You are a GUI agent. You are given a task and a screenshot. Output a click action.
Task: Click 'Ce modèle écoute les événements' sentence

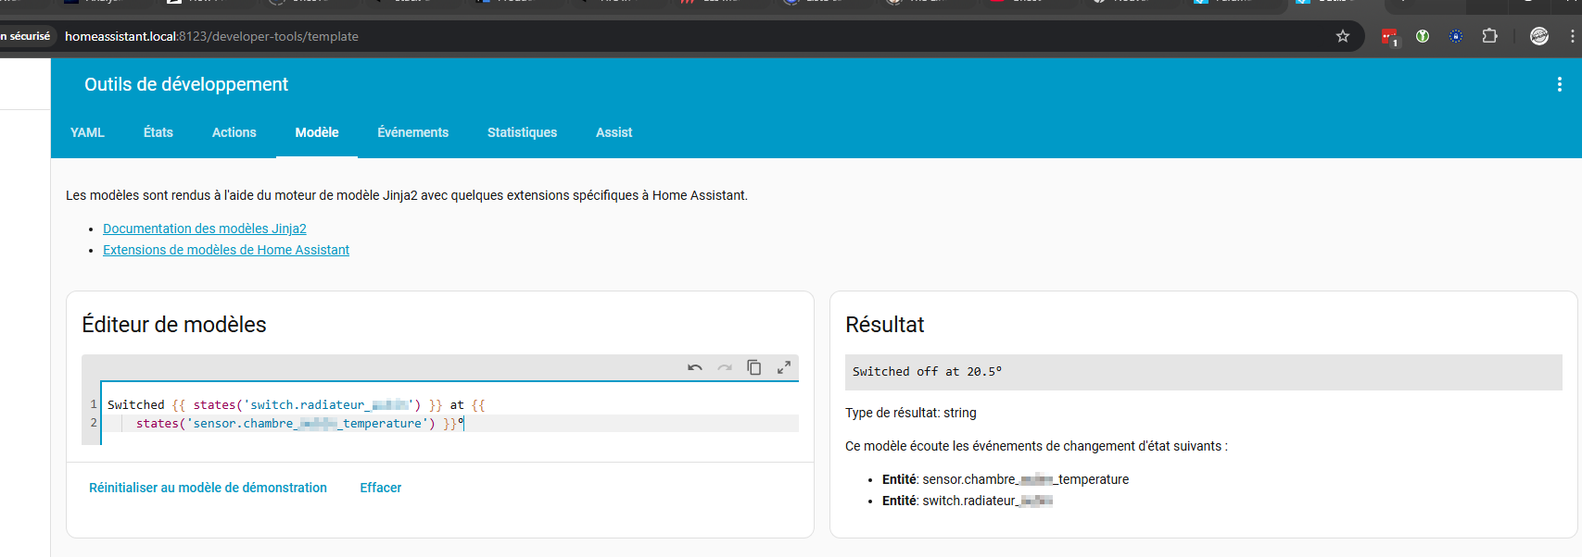pyautogui.click(x=1036, y=446)
